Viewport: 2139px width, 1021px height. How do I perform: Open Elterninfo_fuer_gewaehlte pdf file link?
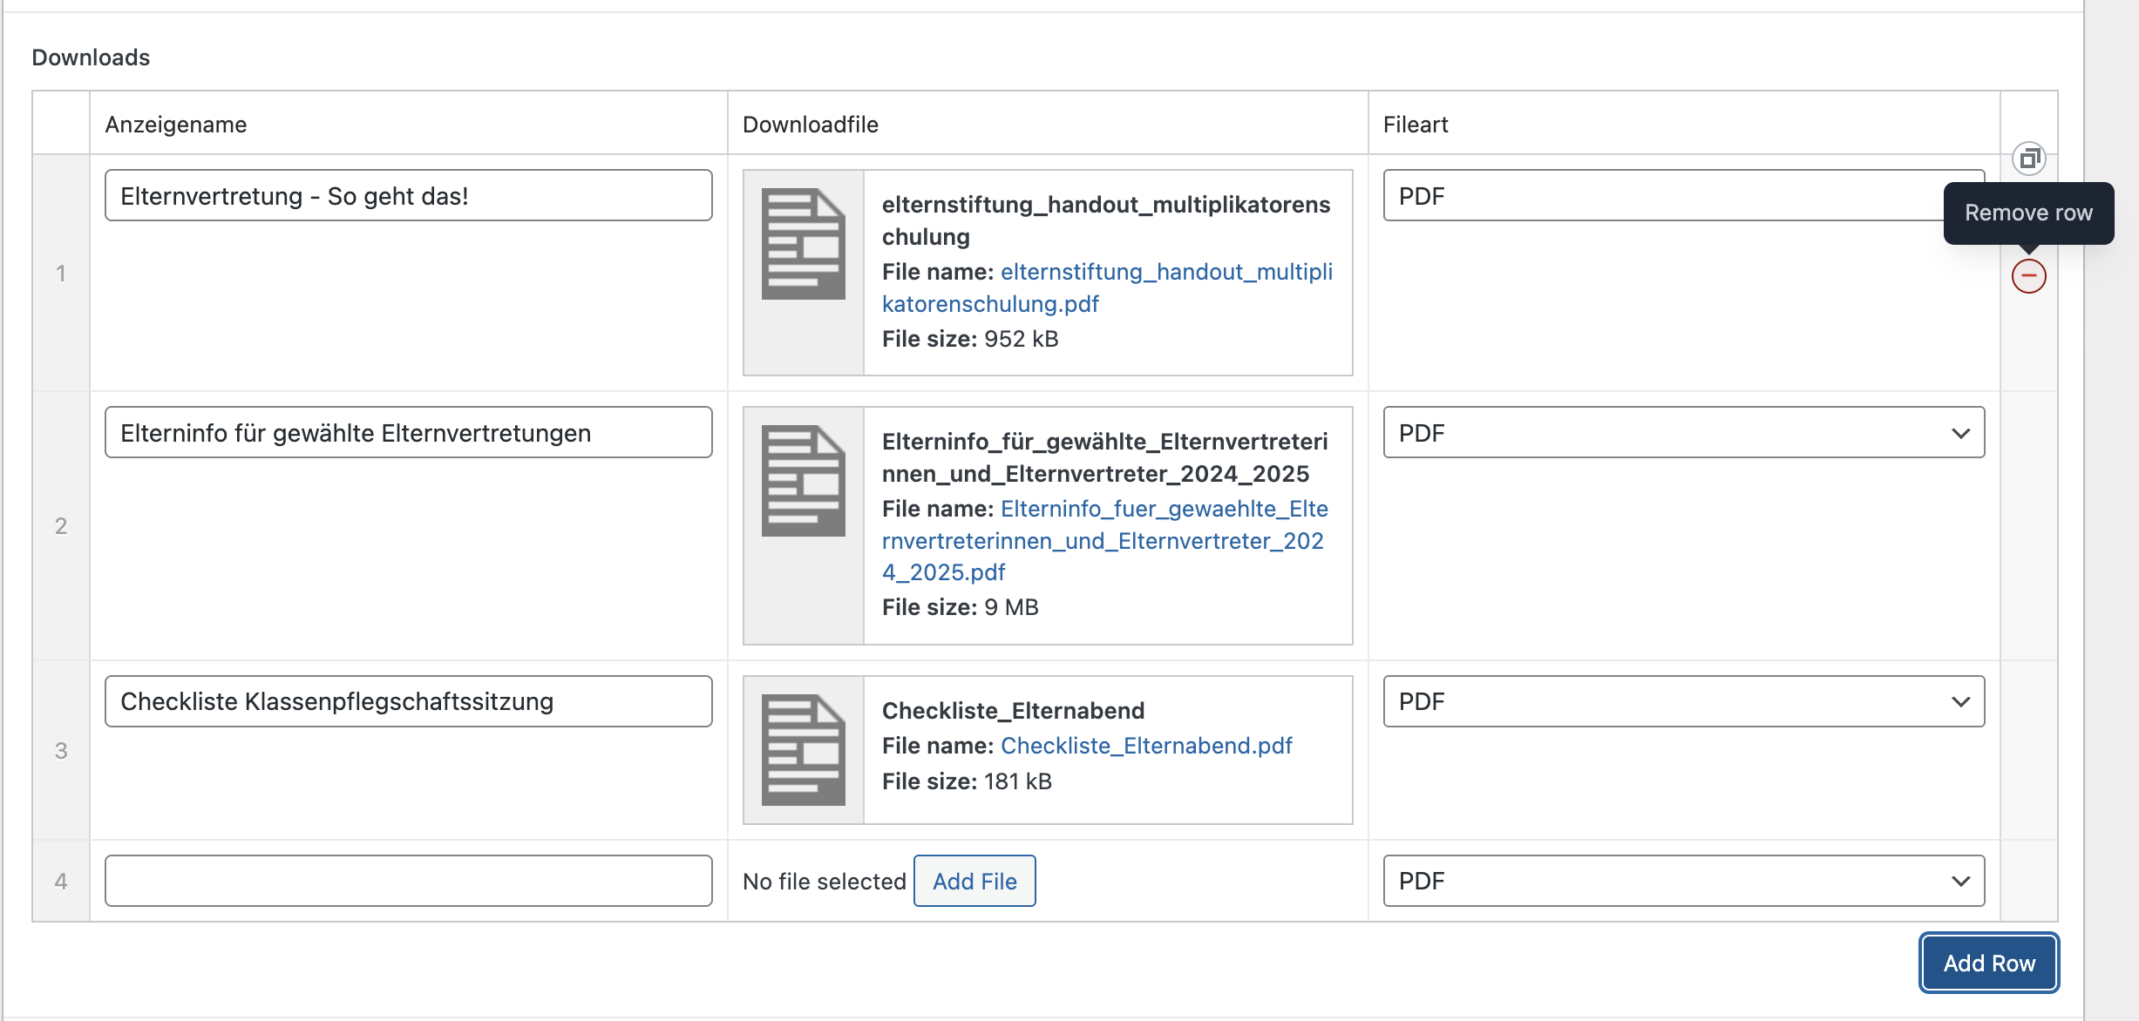(x=1164, y=509)
